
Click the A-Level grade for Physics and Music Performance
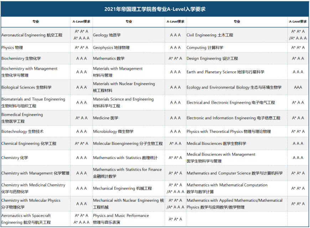point(175,219)
